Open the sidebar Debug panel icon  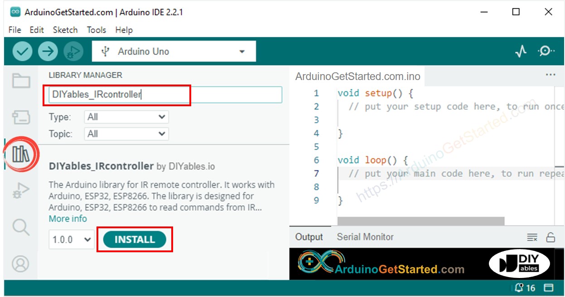coord(21,191)
